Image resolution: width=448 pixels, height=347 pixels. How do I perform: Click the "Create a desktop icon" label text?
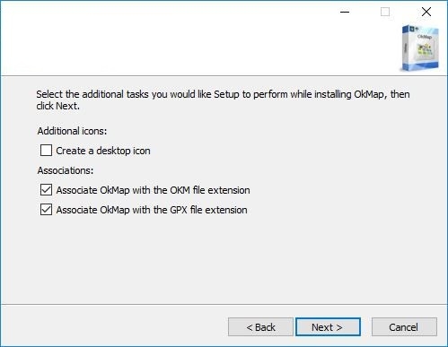(x=103, y=151)
